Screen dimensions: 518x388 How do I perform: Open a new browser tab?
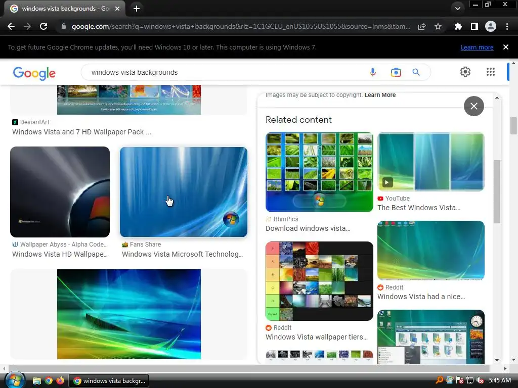pyautogui.click(x=137, y=9)
